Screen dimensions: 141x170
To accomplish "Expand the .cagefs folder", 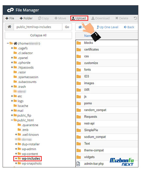I will tap(12, 48).
